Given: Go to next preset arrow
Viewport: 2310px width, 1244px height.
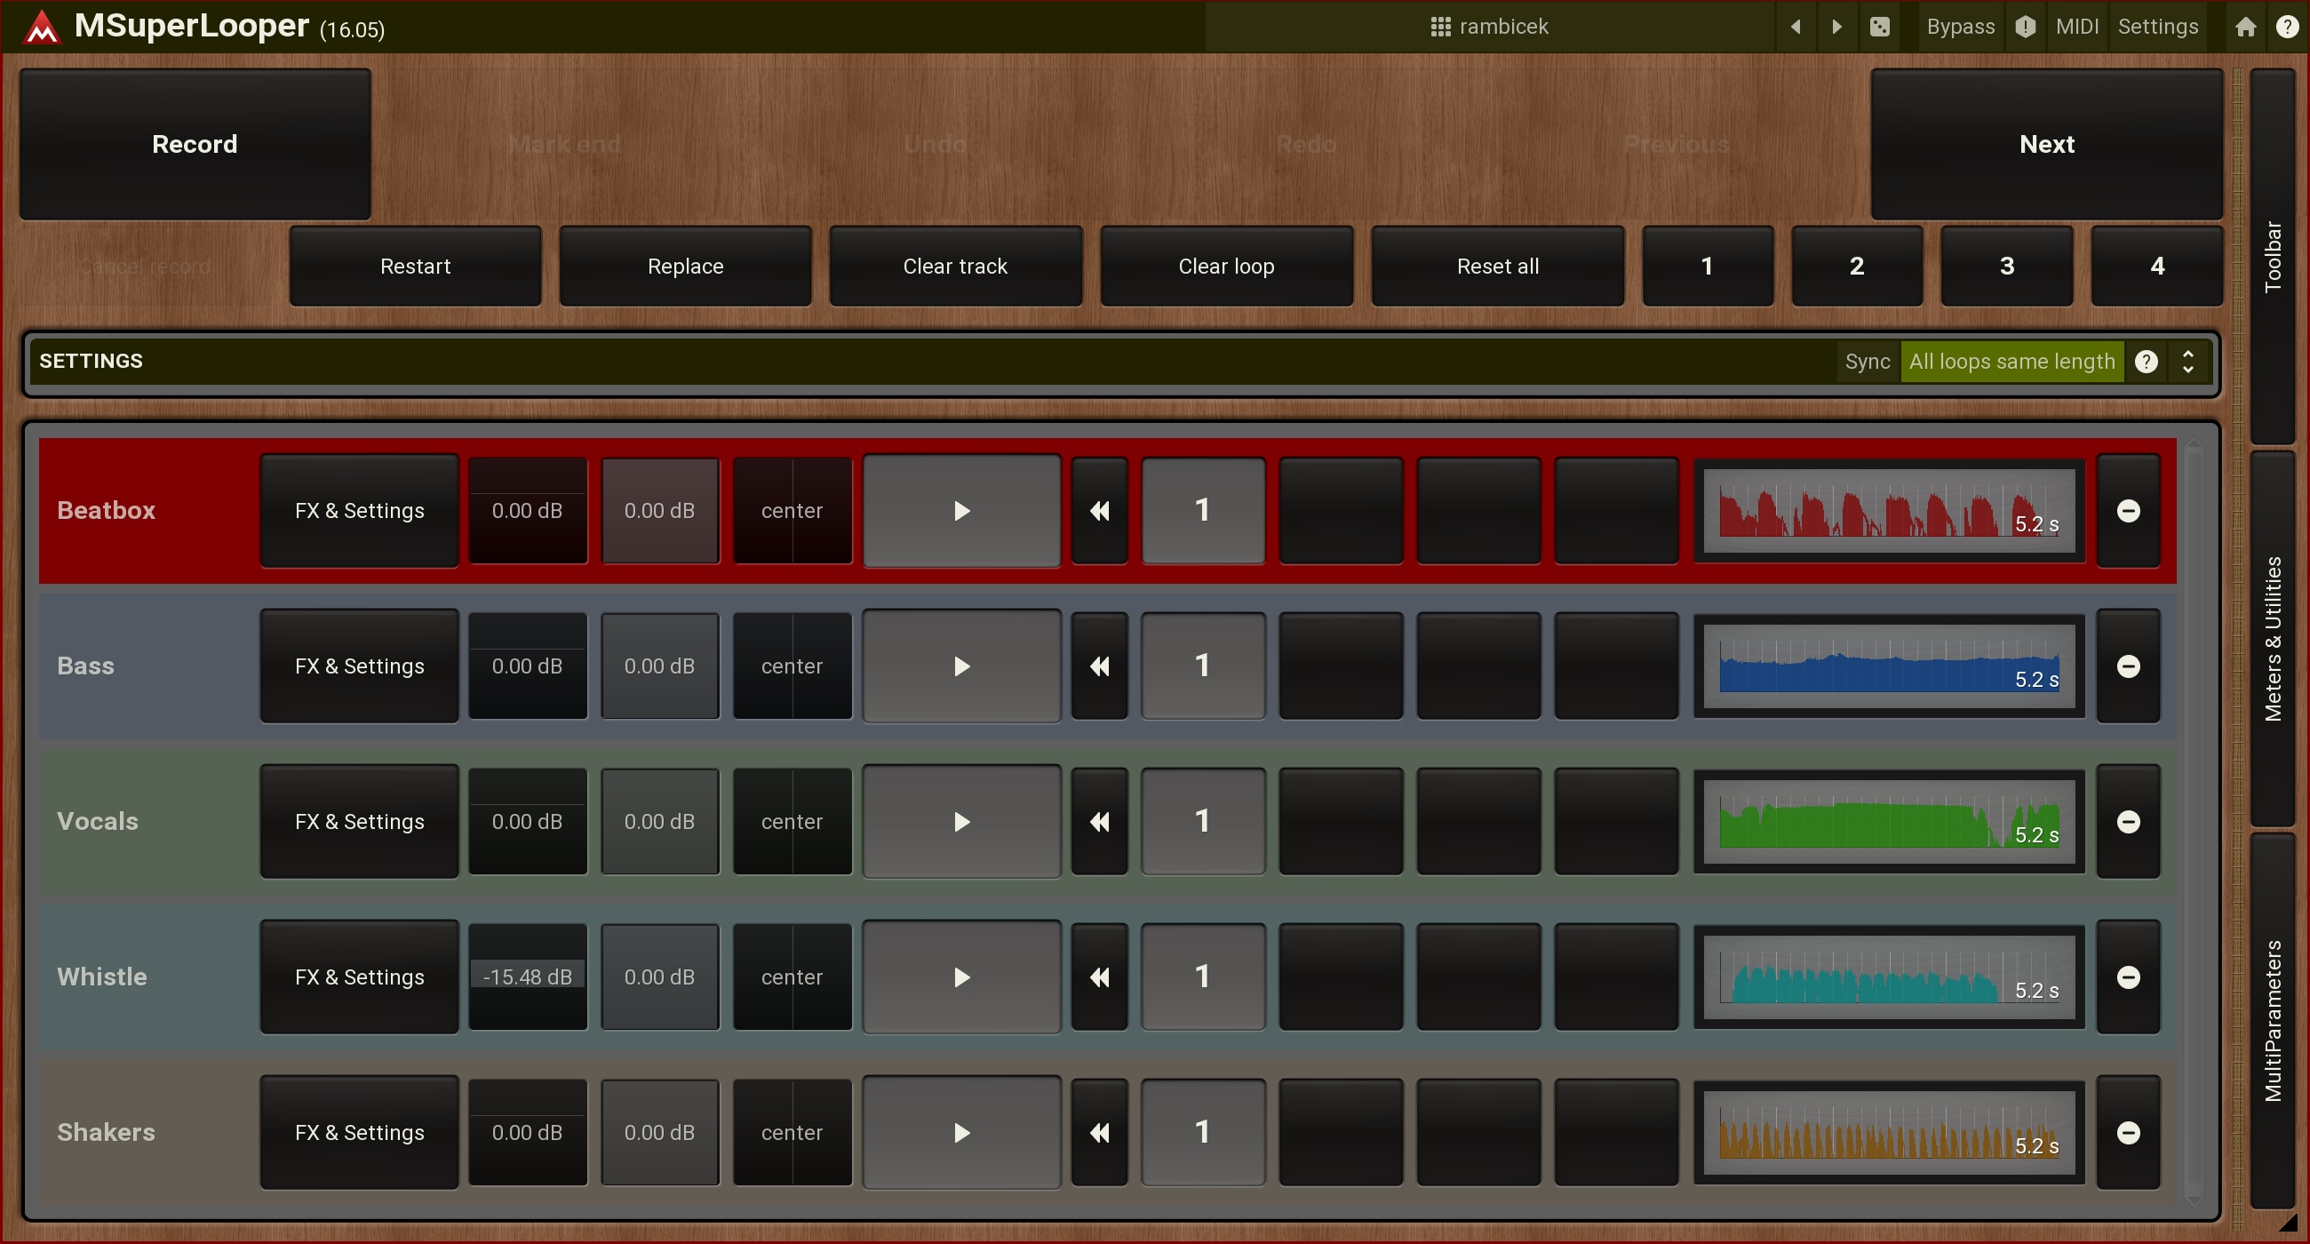Looking at the screenshot, I should [1836, 27].
